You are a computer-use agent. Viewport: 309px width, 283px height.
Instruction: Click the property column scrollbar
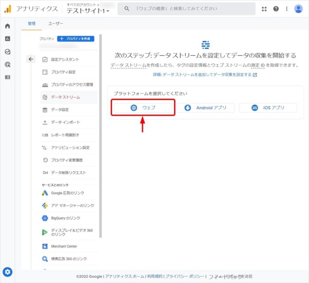pyautogui.click(x=101, y=136)
